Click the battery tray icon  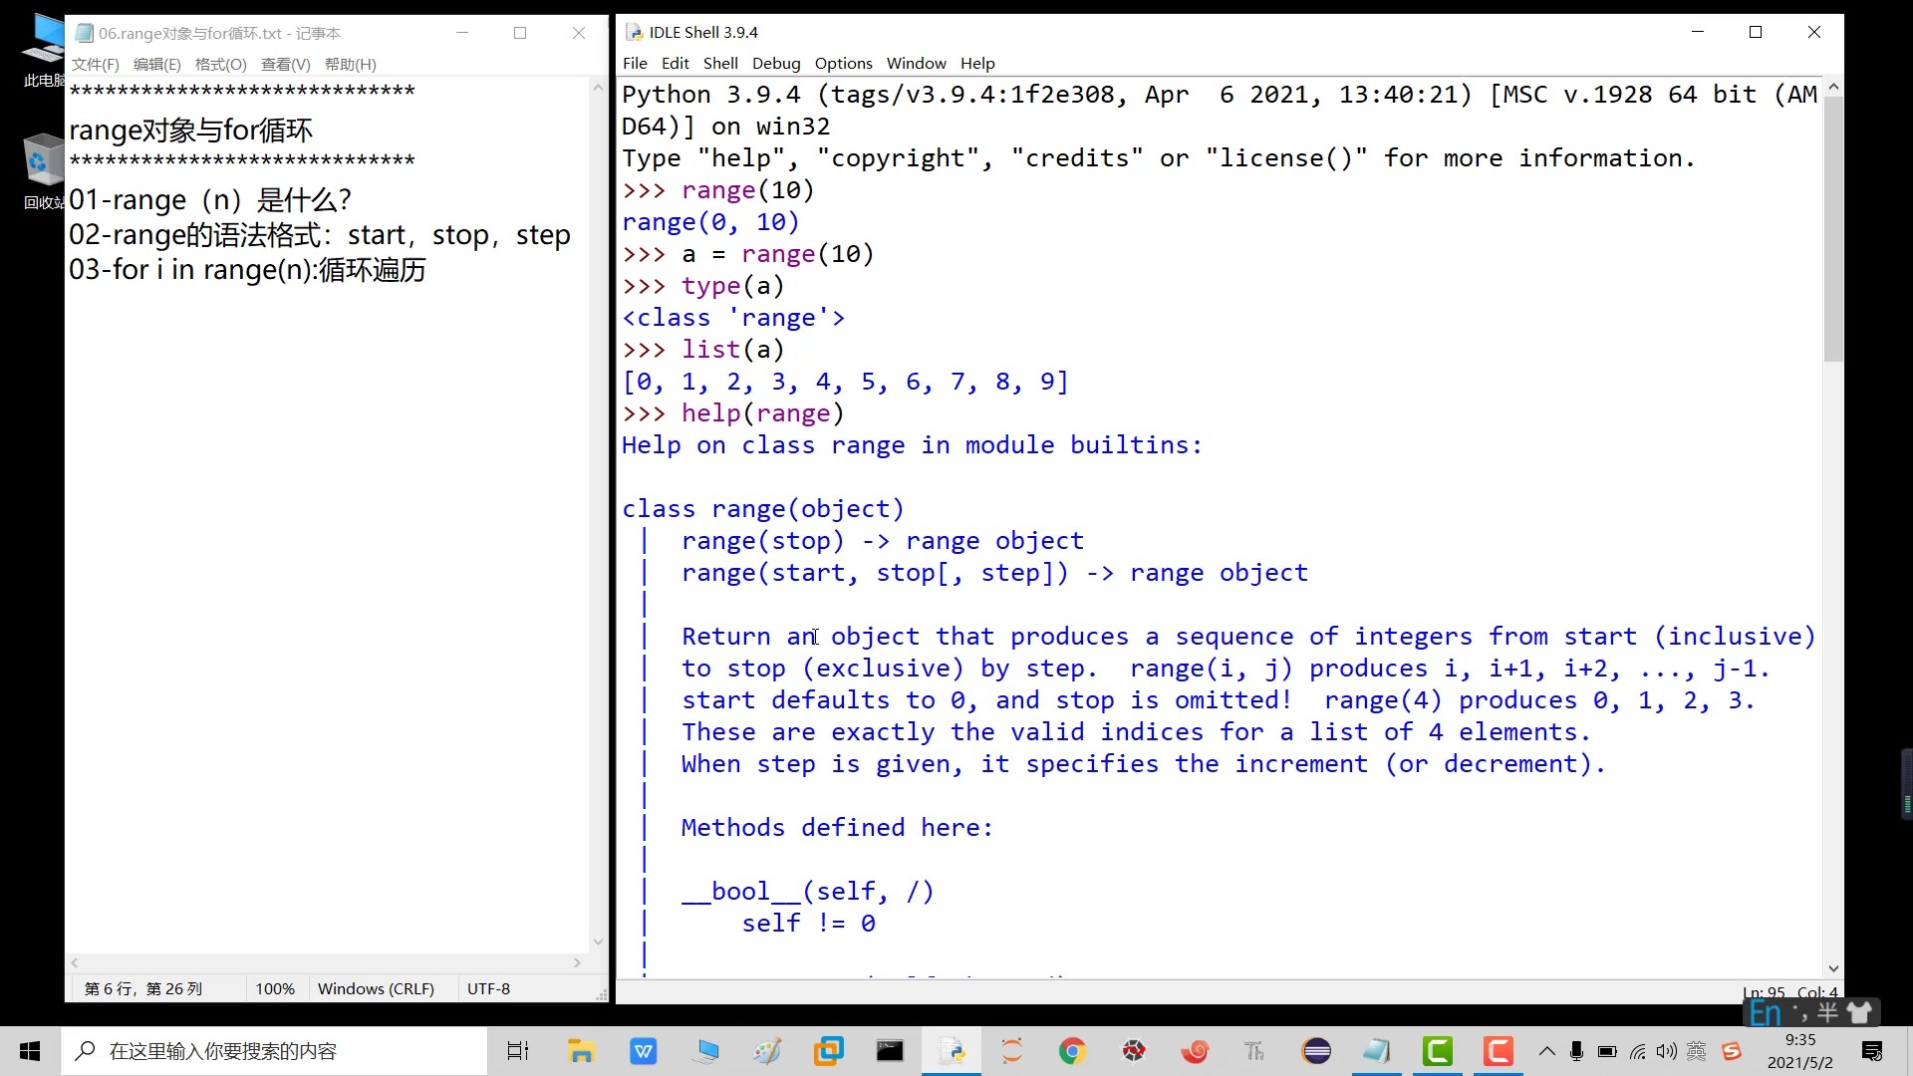[1607, 1051]
